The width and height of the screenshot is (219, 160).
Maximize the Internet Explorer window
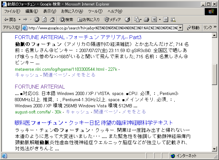(208, 4)
